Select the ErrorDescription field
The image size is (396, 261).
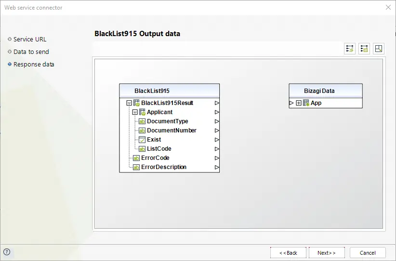click(170, 167)
